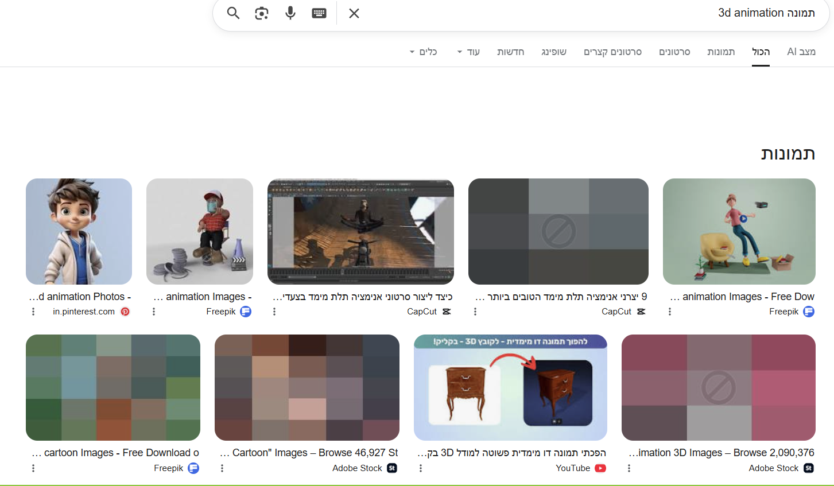Open the brown pixelated Adobe Stock Cartoon thumbnail
The width and height of the screenshot is (834, 486).
307,388
